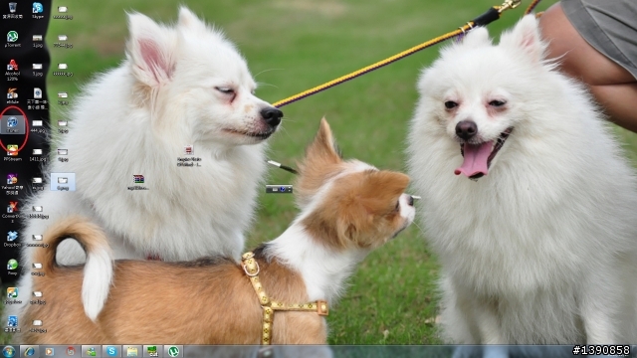Select the Dropbox desktop shortcut
This screenshot has height=358, width=637.
tap(13, 239)
